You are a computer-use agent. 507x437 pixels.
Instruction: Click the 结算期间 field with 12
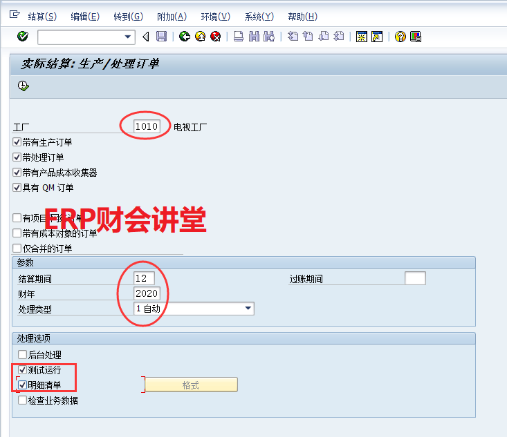click(x=144, y=278)
